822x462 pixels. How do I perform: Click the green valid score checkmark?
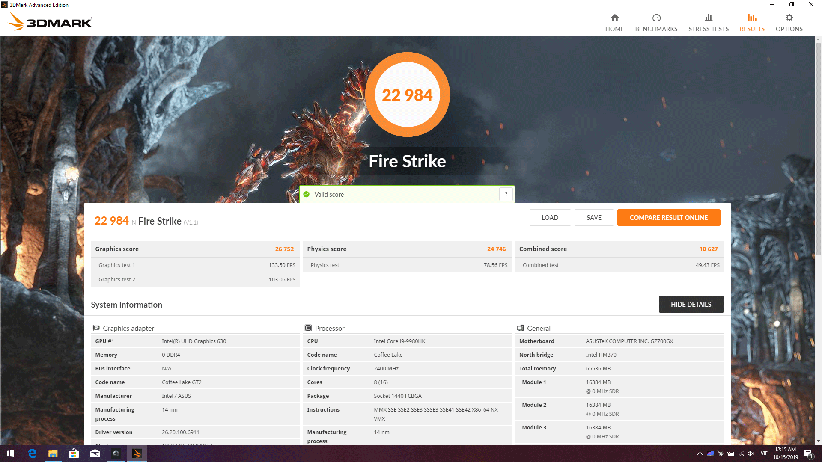pos(306,194)
